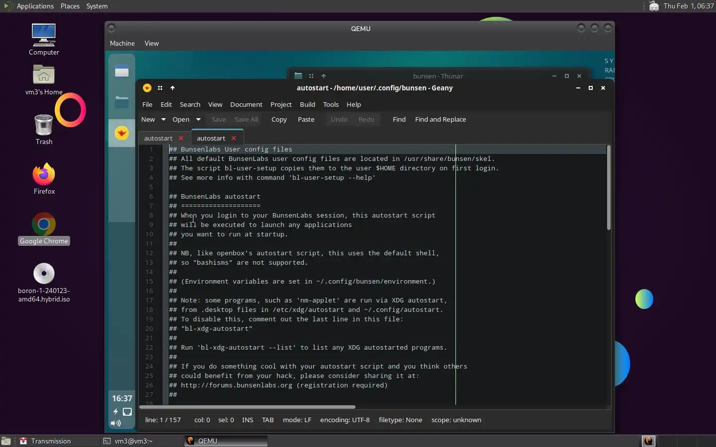Click the http://forums.bunsenlabs.org text on line 26
Screen dimensions: 716x447
(x=237, y=385)
